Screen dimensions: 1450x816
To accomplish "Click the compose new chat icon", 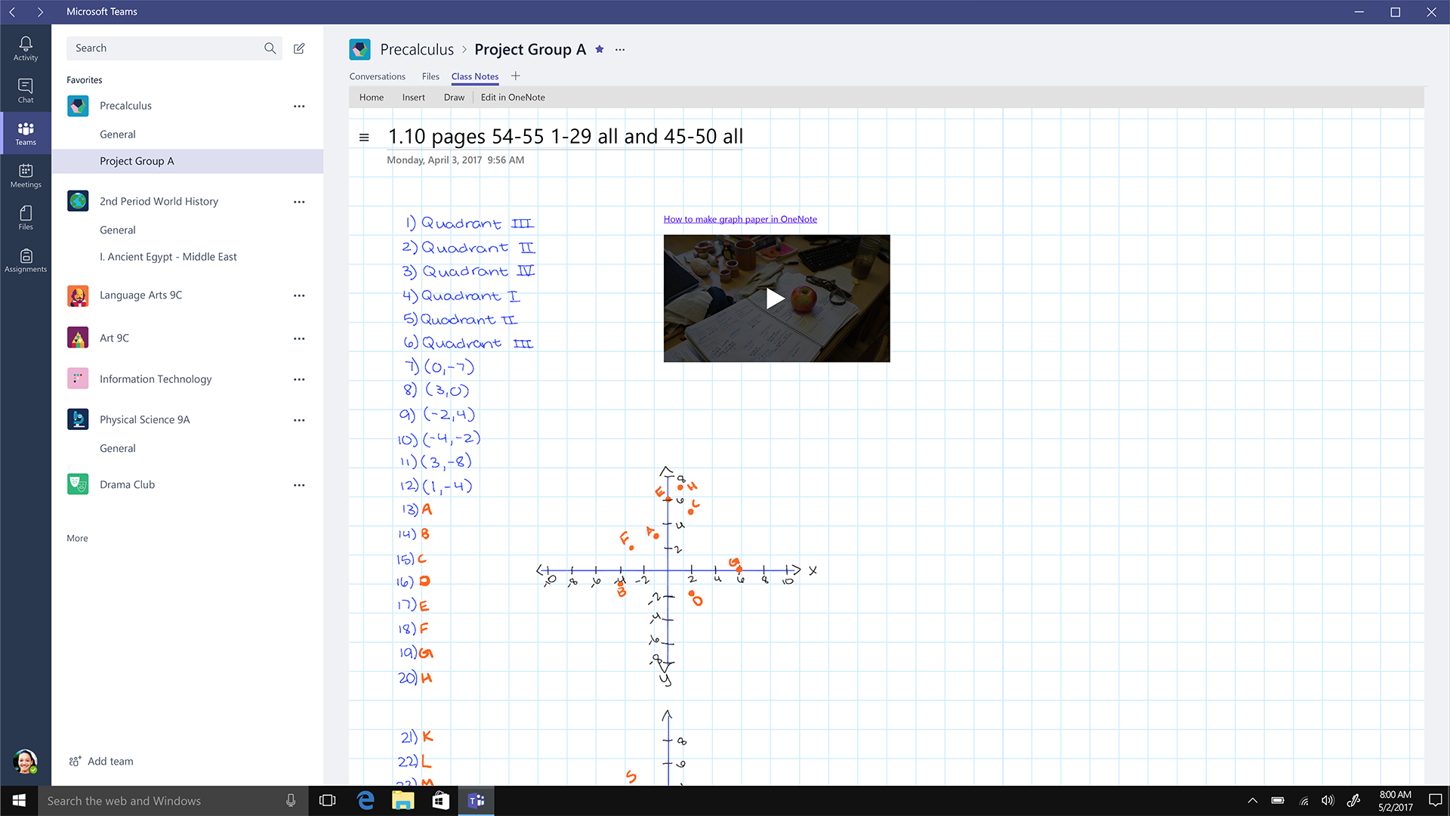I will (299, 48).
